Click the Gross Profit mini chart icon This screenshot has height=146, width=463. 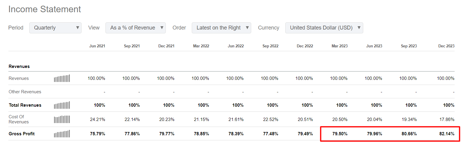pos(62,134)
